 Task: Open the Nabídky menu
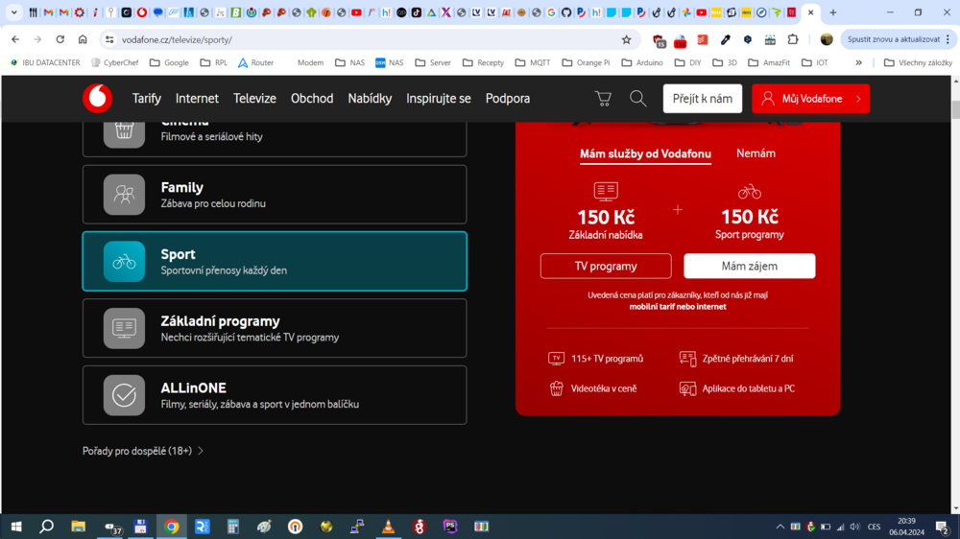point(370,99)
